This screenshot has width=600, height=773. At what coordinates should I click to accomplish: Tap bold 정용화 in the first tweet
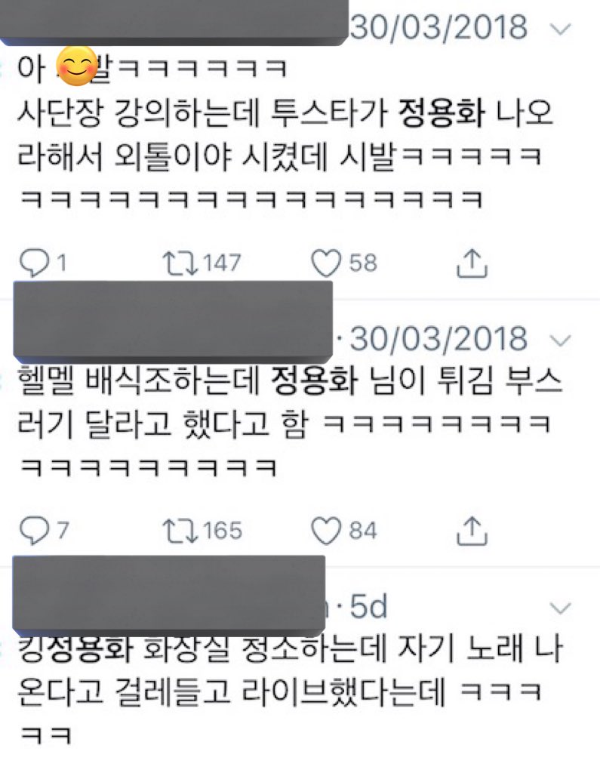coord(442,113)
